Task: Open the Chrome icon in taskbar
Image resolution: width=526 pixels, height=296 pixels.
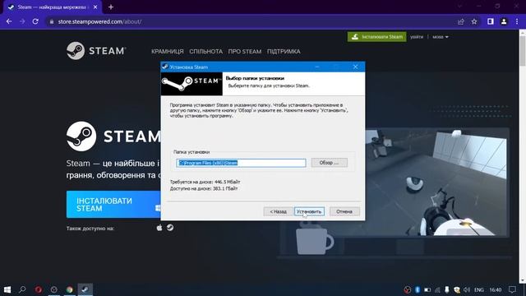Action: (x=69, y=289)
